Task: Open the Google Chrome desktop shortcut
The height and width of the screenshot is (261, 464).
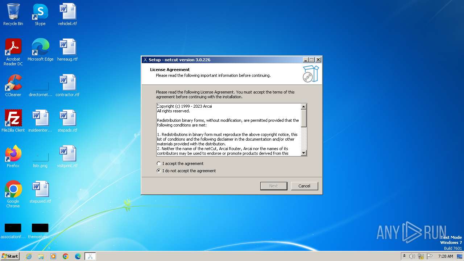Action: 13,194
